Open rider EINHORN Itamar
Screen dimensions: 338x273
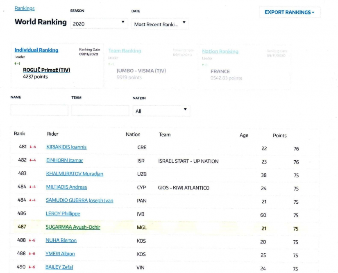click(65, 160)
